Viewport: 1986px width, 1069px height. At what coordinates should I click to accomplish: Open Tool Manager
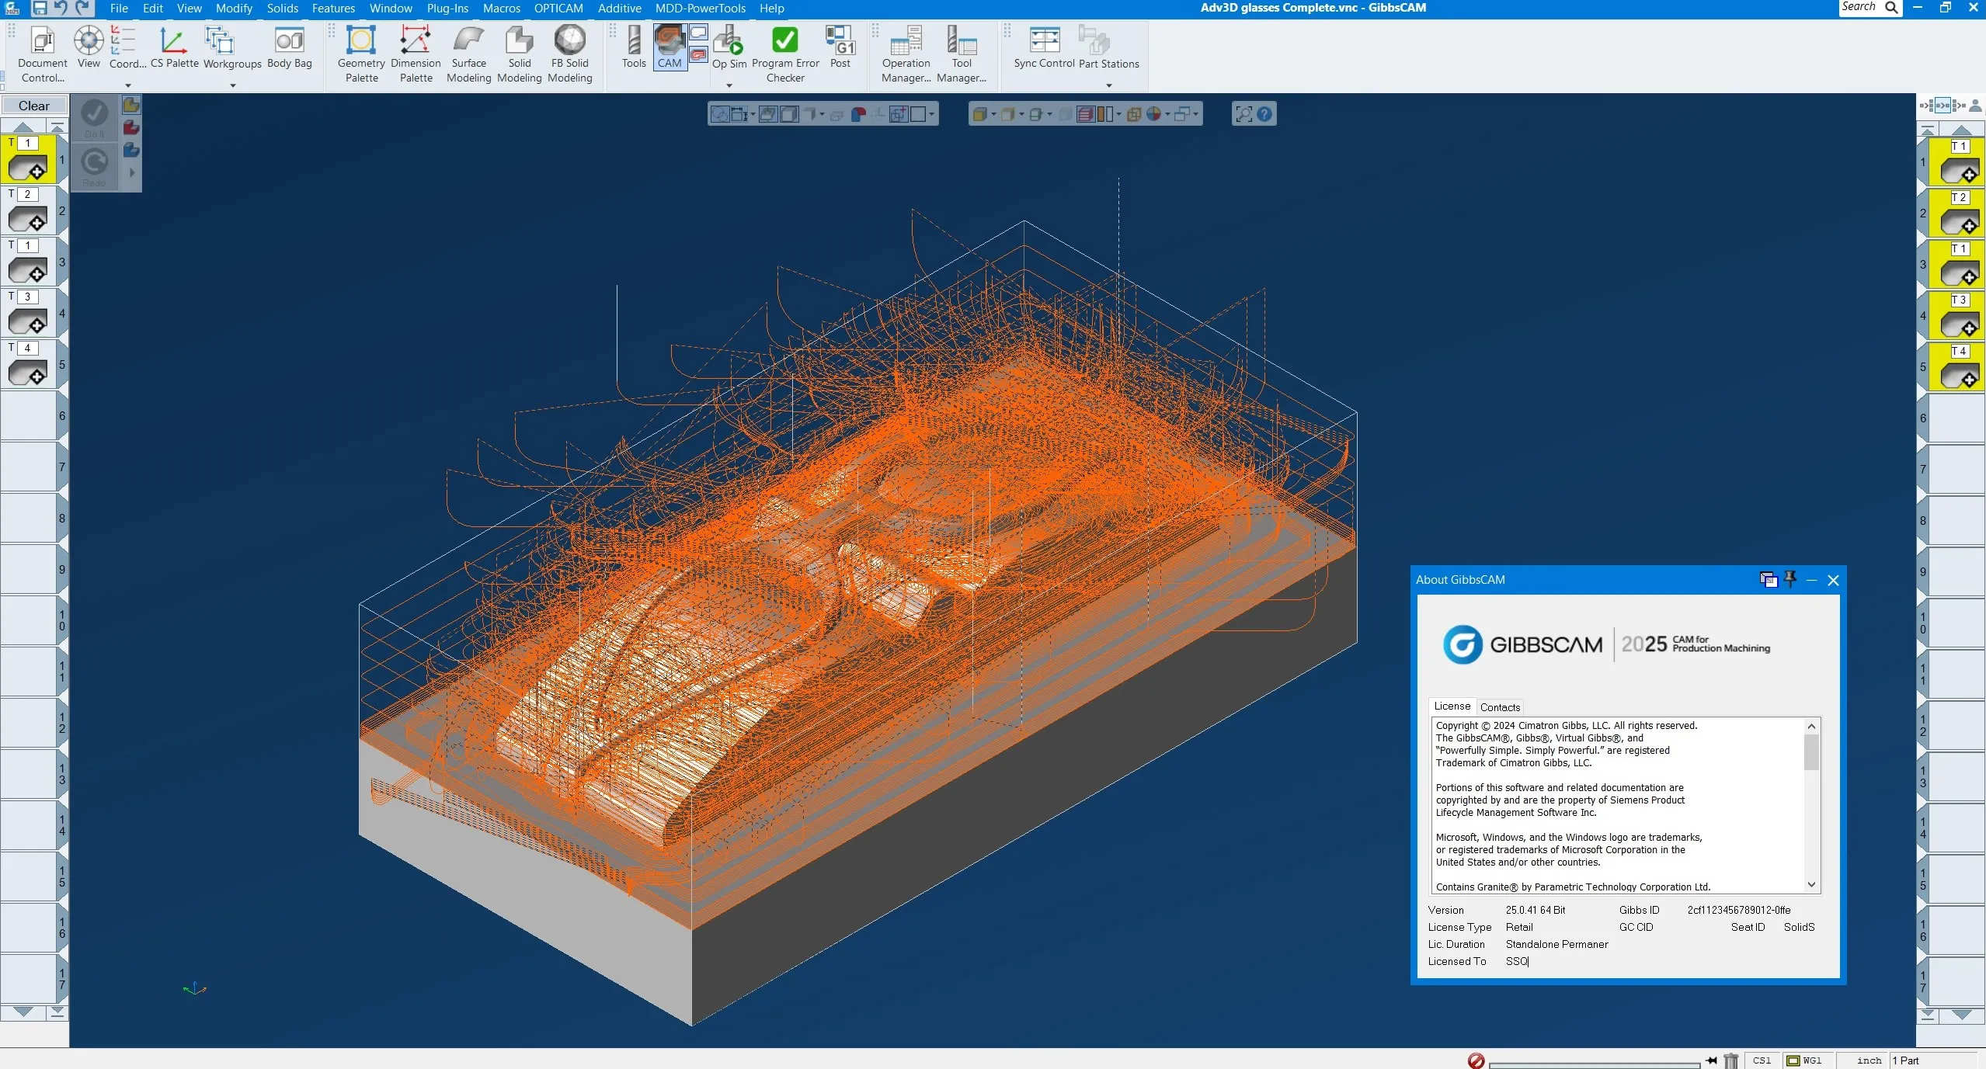click(961, 54)
